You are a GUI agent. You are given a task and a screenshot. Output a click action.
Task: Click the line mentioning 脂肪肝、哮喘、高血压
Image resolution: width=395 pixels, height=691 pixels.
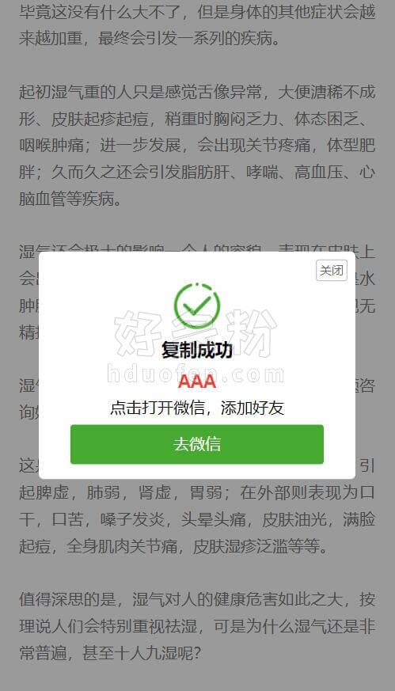[197, 173]
